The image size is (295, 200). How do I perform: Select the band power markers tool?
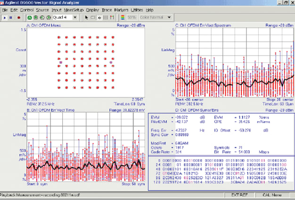tap(106, 18)
